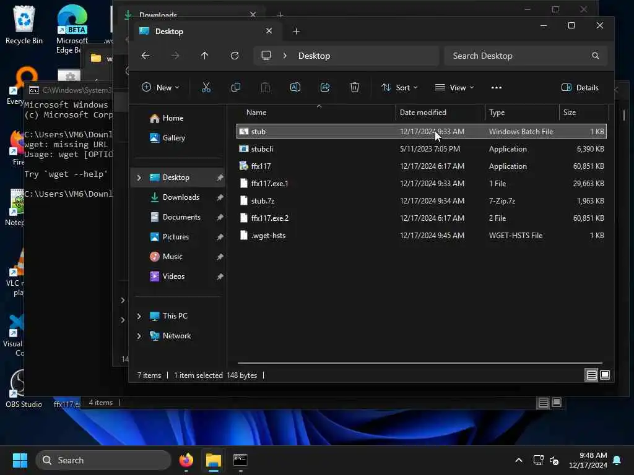
Task: Open the View dropdown menu
Action: tap(454, 88)
